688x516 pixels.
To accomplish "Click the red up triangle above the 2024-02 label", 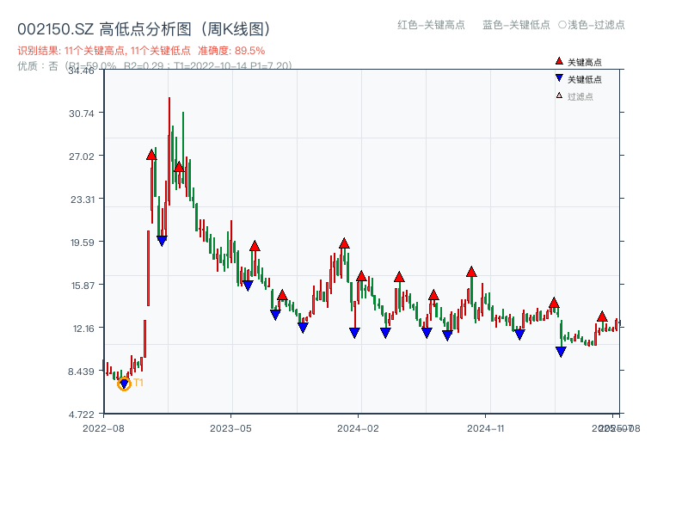I will pos(359,276).
